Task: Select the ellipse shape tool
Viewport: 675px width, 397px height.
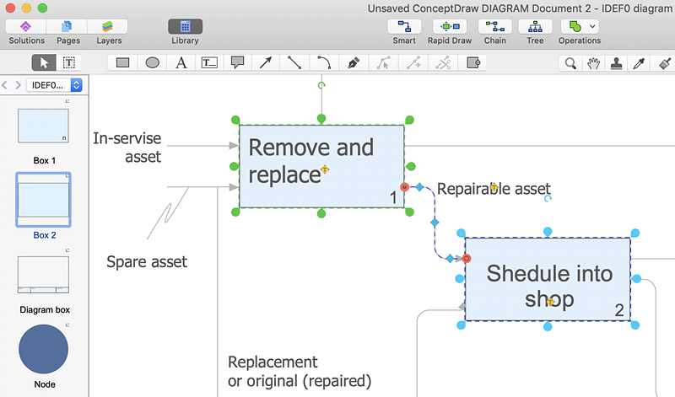Action: (x=152, y=62)
